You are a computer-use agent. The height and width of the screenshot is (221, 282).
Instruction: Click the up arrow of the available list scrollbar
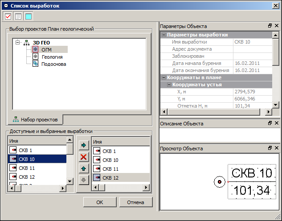[70, 140]
